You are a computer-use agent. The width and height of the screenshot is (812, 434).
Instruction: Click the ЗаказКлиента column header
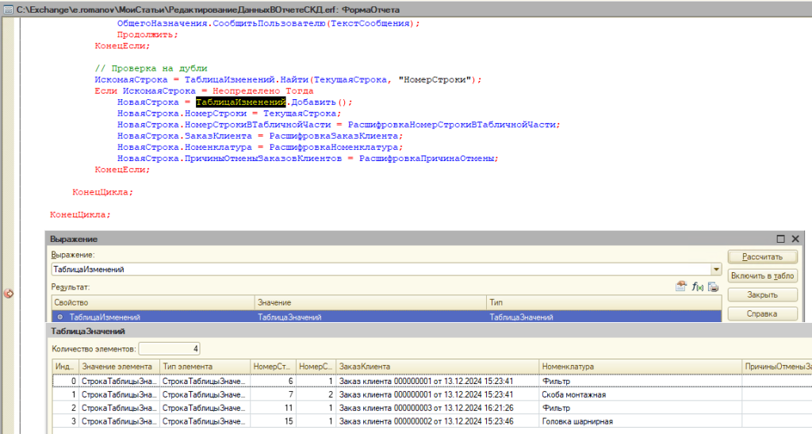(x=437, y=367)
